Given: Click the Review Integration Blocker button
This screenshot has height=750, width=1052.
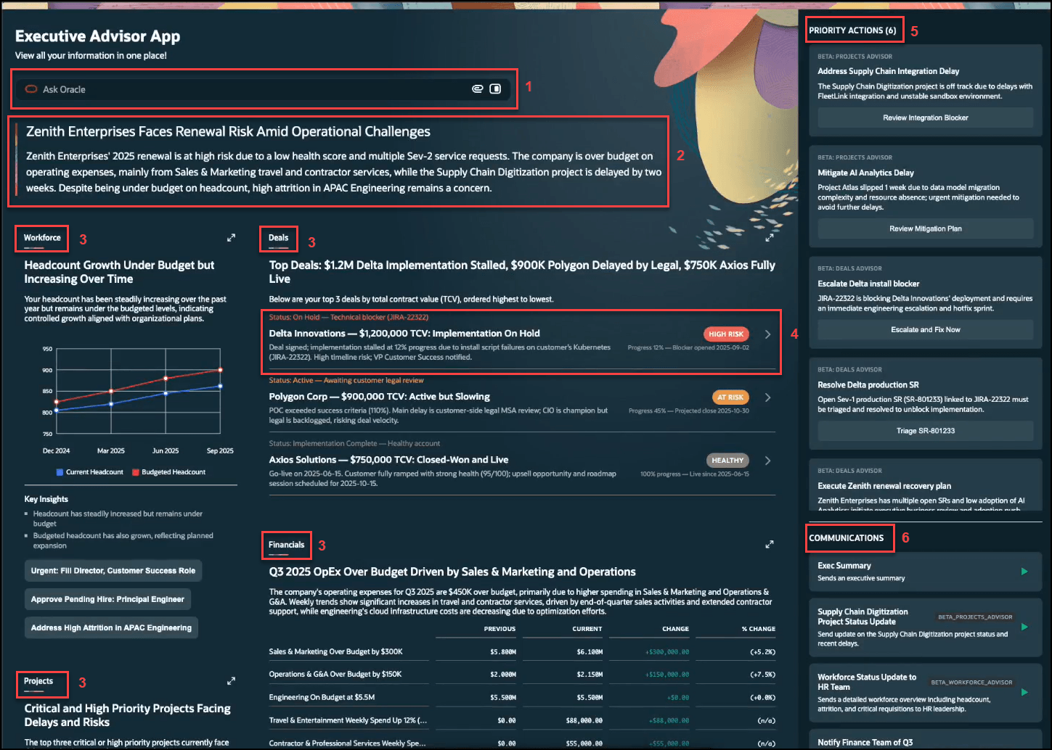Looking at the screenshot, I should click(925, 118).
